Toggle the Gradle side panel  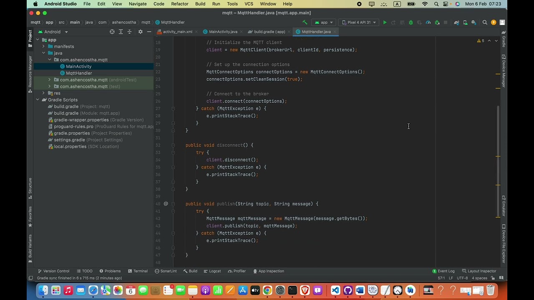(504, 39)
